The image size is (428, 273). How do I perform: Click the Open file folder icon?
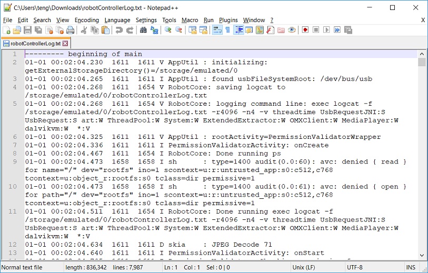[17, 30]
